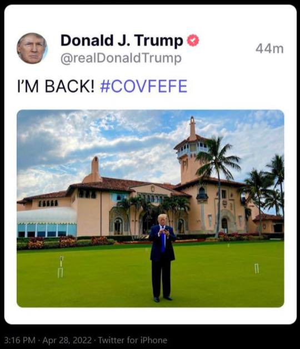Click the striped blue awning pavilion
Viewport: 300px width, 349px height.
(x=47, y=222)
